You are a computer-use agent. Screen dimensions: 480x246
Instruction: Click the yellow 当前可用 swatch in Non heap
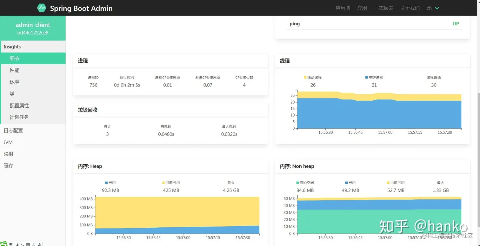(388, 183)
